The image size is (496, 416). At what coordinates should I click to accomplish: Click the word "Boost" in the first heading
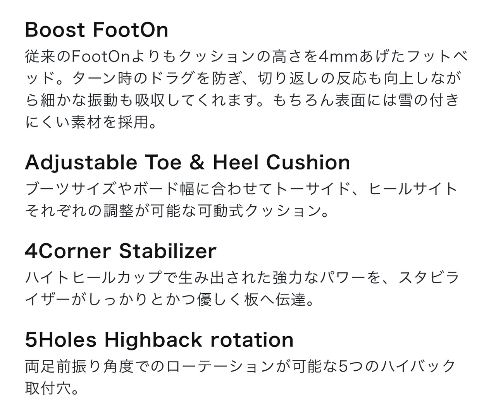pyautogui.click(x=55, y=30)
